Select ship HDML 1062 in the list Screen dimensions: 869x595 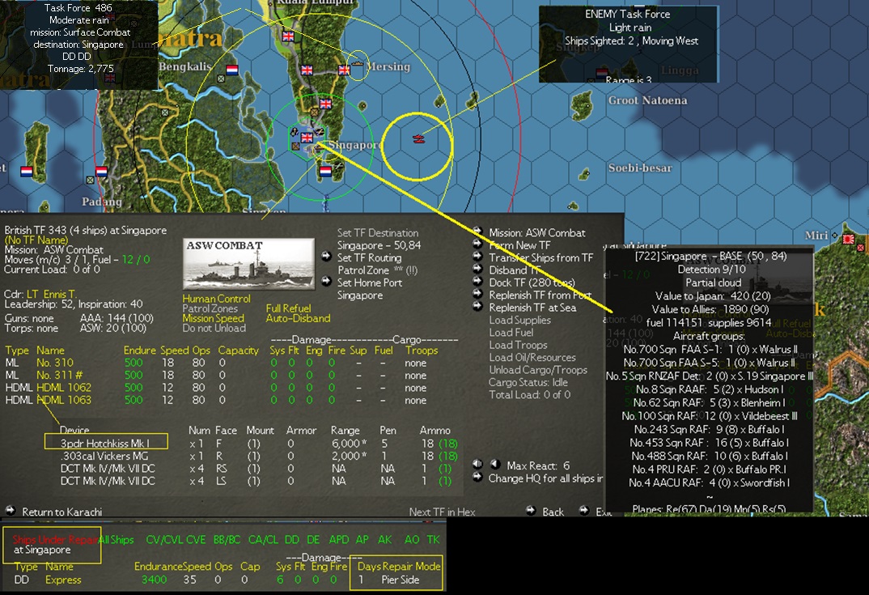click(x=64, y=388)
